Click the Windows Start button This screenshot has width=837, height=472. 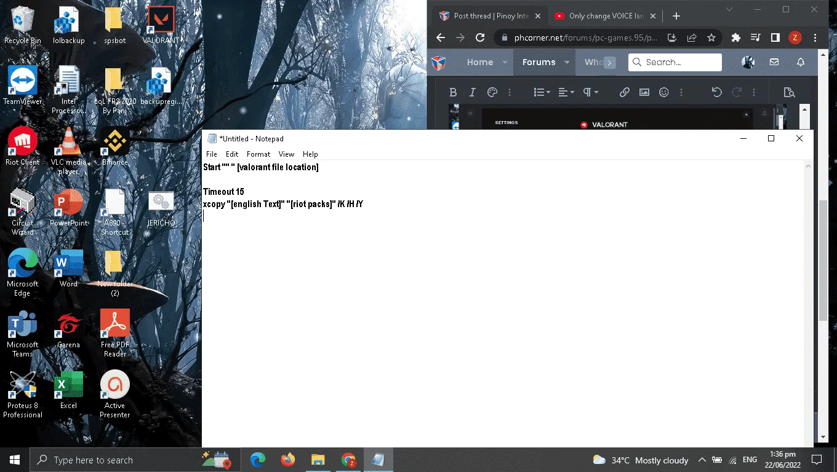(15, 460)
